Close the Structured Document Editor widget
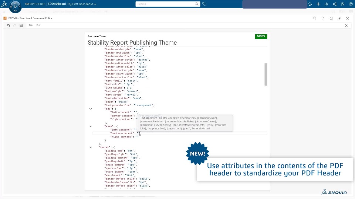The width and height of the screenshot is (355, 199). pos(348,18)
